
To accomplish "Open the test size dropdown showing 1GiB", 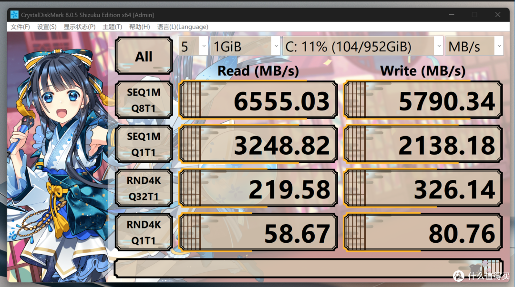I will click(246, 46).
